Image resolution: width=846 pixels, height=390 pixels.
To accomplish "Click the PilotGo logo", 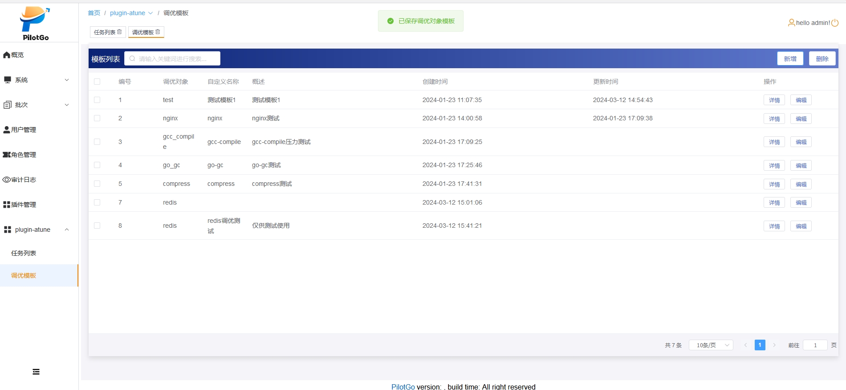I will point(35,23).
